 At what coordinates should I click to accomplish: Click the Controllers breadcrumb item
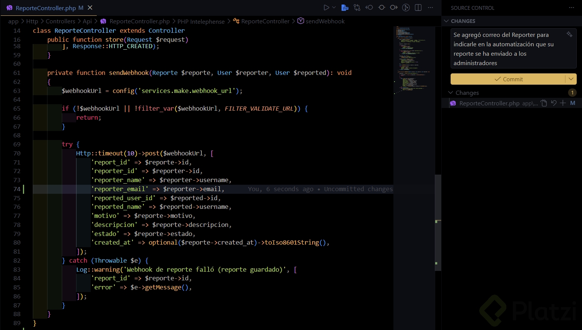click(x=60, y=21)
